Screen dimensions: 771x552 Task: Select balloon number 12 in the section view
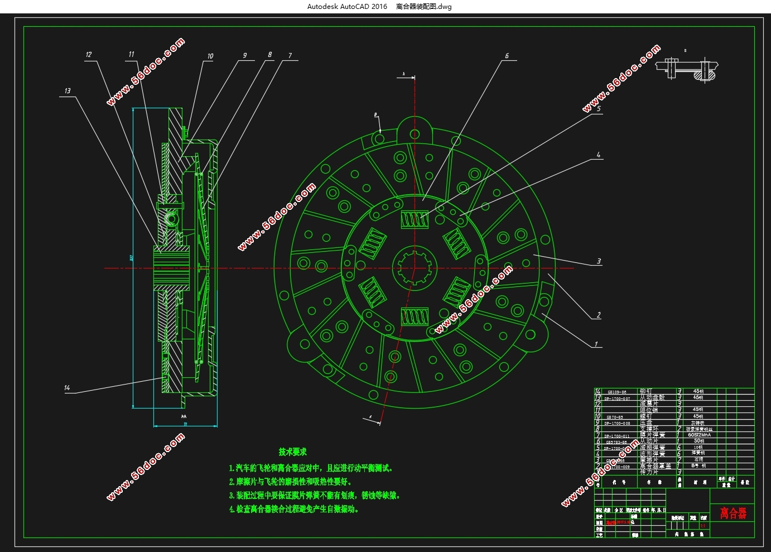(x=89, y=55)
